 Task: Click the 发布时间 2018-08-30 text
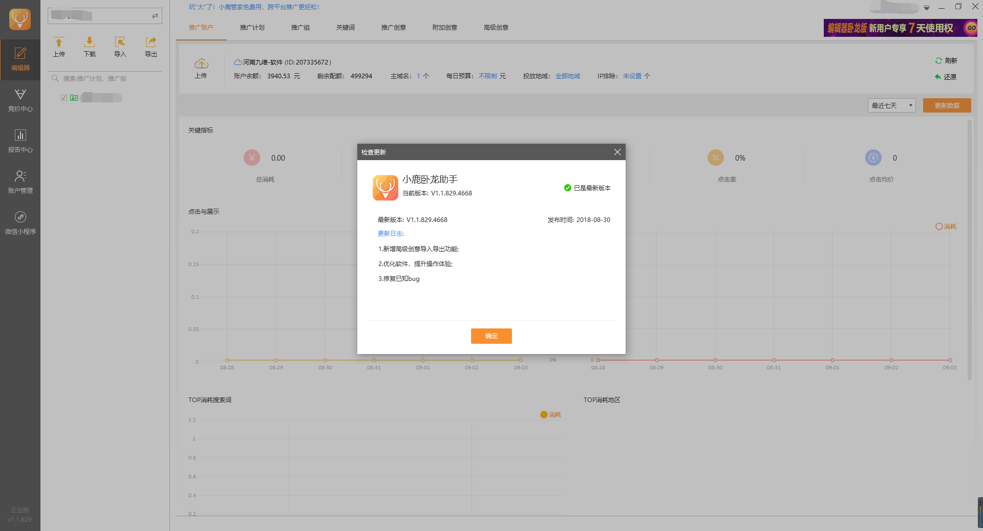pos(579,220)
